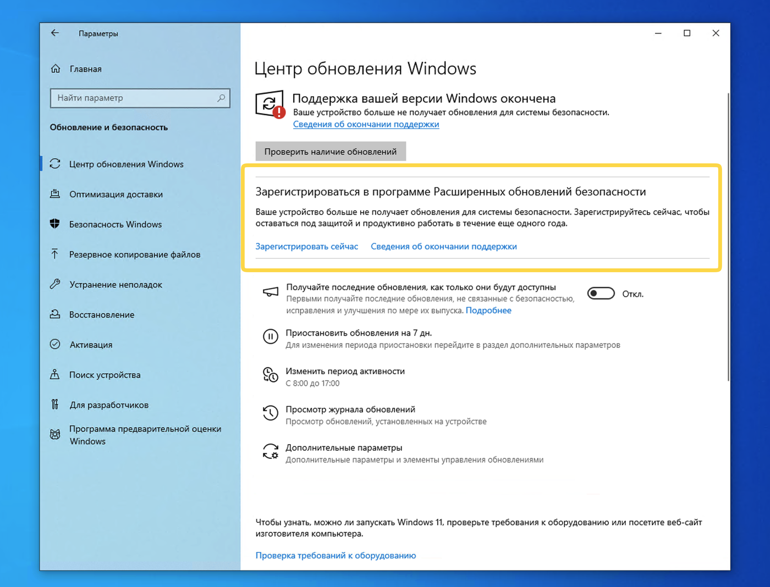This screenshot has height=587, width=770.
Task: Open Проверка требований к оборудованию link
Action: tap(335, 555)
